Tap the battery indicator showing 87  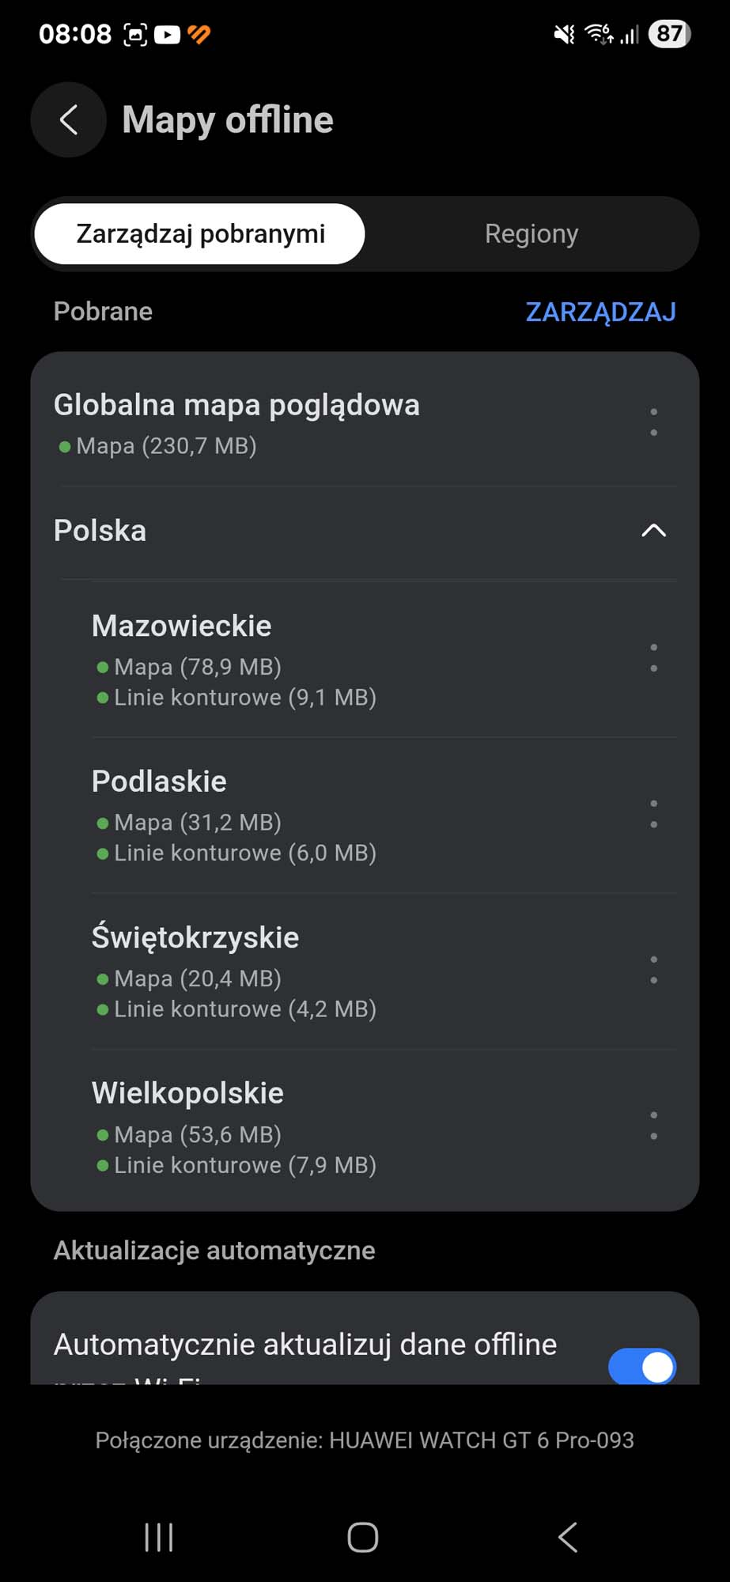coord(669,34)
